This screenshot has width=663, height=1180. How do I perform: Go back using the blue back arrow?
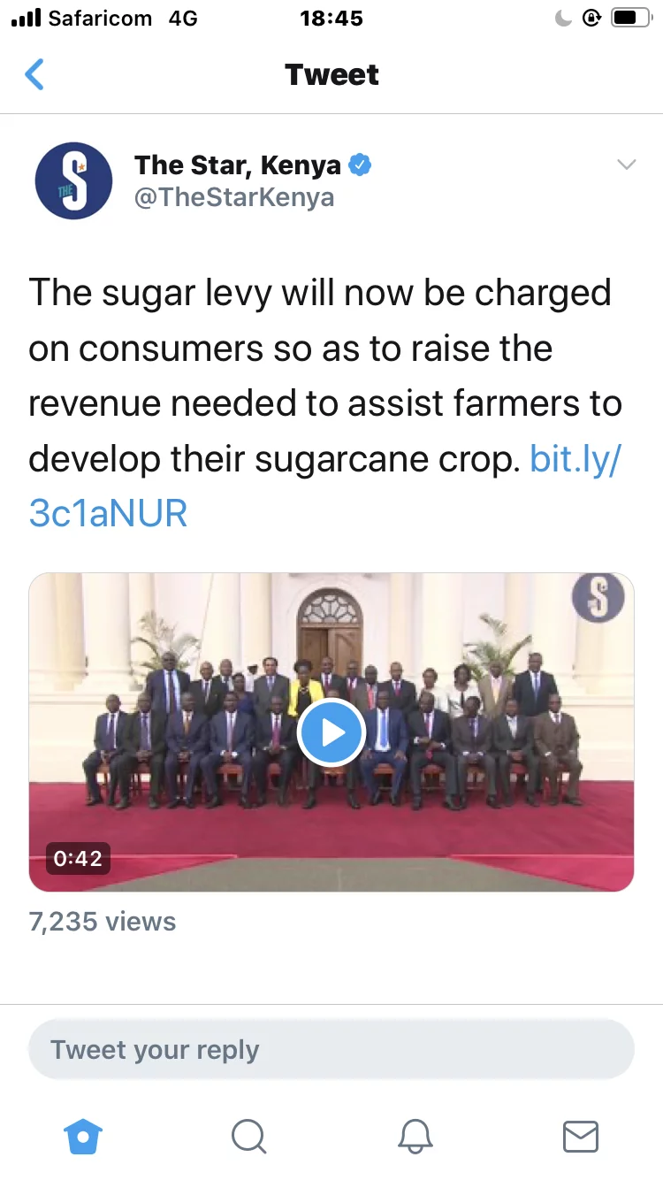click(34, 74)
